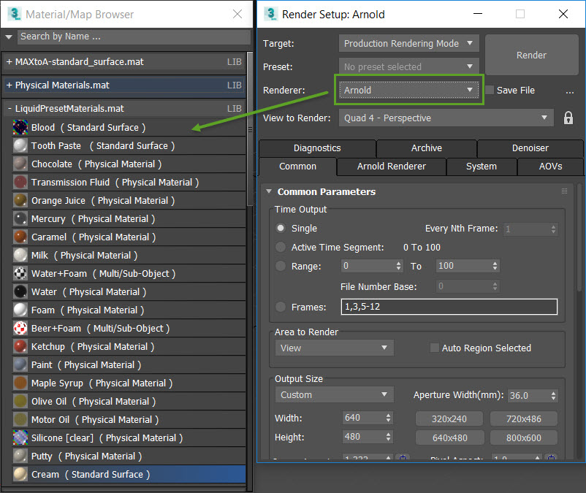Click the Orange Juice material sphere icon
The height and width of the screenshot is (493, 586).
(x=20, y=201)
